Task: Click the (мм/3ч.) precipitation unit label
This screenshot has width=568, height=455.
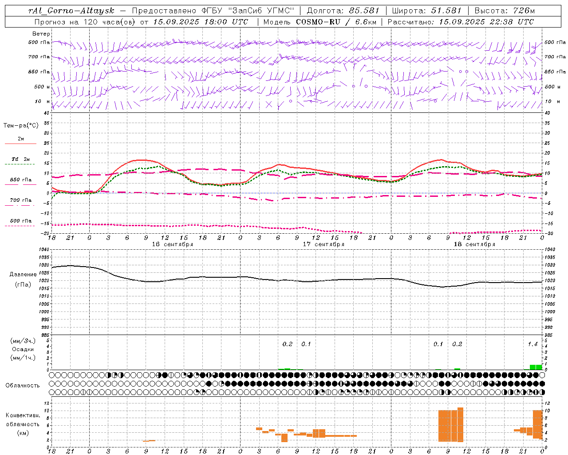Action: 23,341
